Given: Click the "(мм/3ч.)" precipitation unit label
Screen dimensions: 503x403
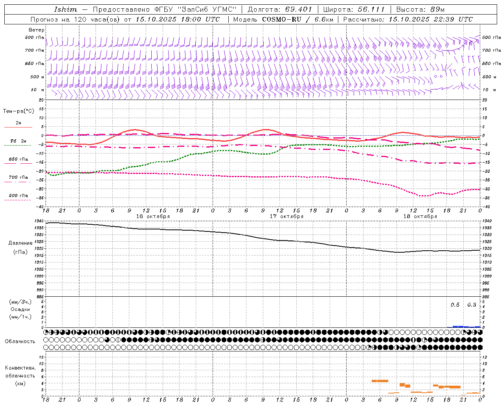Looking at the screenshot, I should click(20, 302).
